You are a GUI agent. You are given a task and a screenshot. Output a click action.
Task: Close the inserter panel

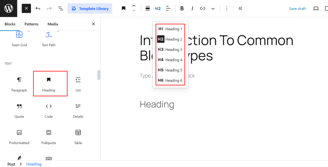click(x=93, y=24)
